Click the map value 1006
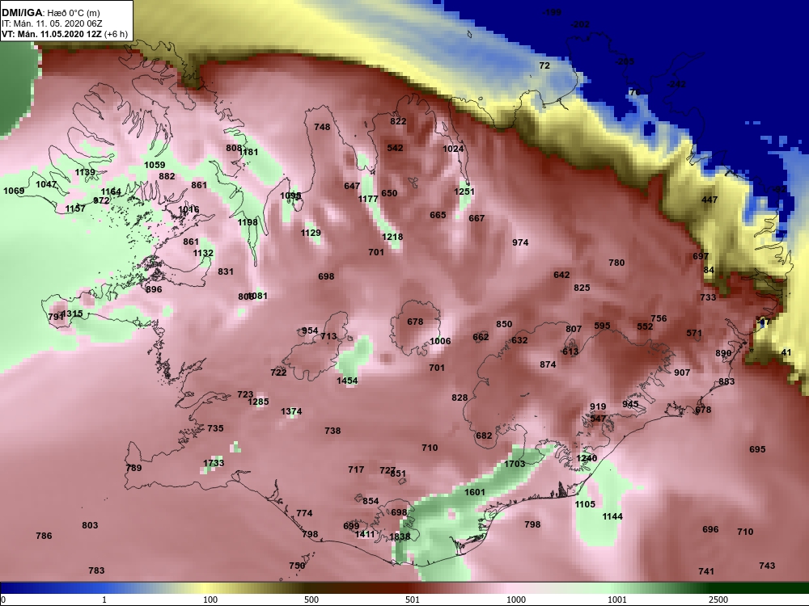Image resolution: width=809 pixels, height=606 pixels. point(441,341)
